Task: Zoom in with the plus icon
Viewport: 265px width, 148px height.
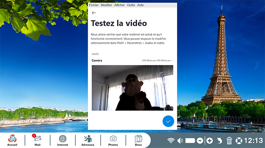Action: (x=210, y=141)
